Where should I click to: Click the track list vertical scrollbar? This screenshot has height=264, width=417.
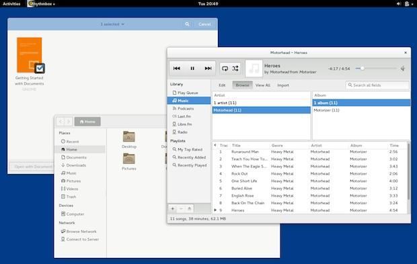click(408, 171)
